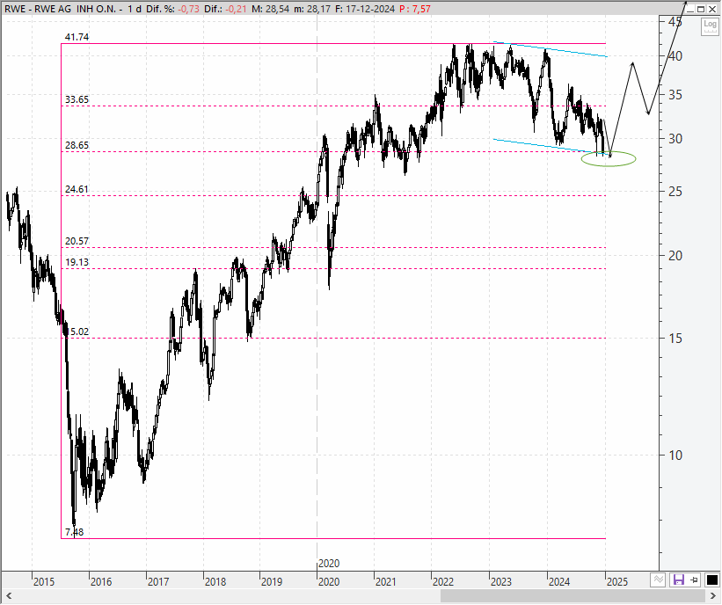The height and width of the screenshot is (605, 722).
Task: Click the double-chevron collapse icon
Action: tap(659, 579)
